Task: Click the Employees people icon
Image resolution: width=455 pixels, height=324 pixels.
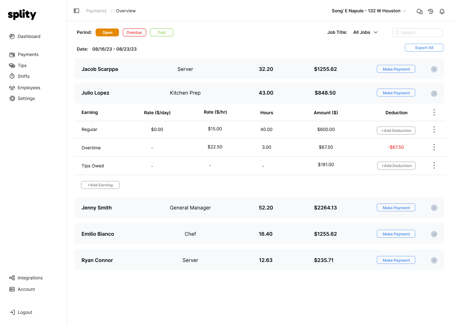Action: (12, 88)
